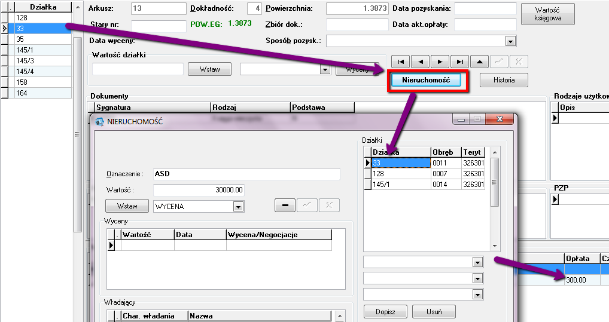609x322 pixels.
Task: Click the Podstawa column header in Dokumenty
Action: click(322, 108)
